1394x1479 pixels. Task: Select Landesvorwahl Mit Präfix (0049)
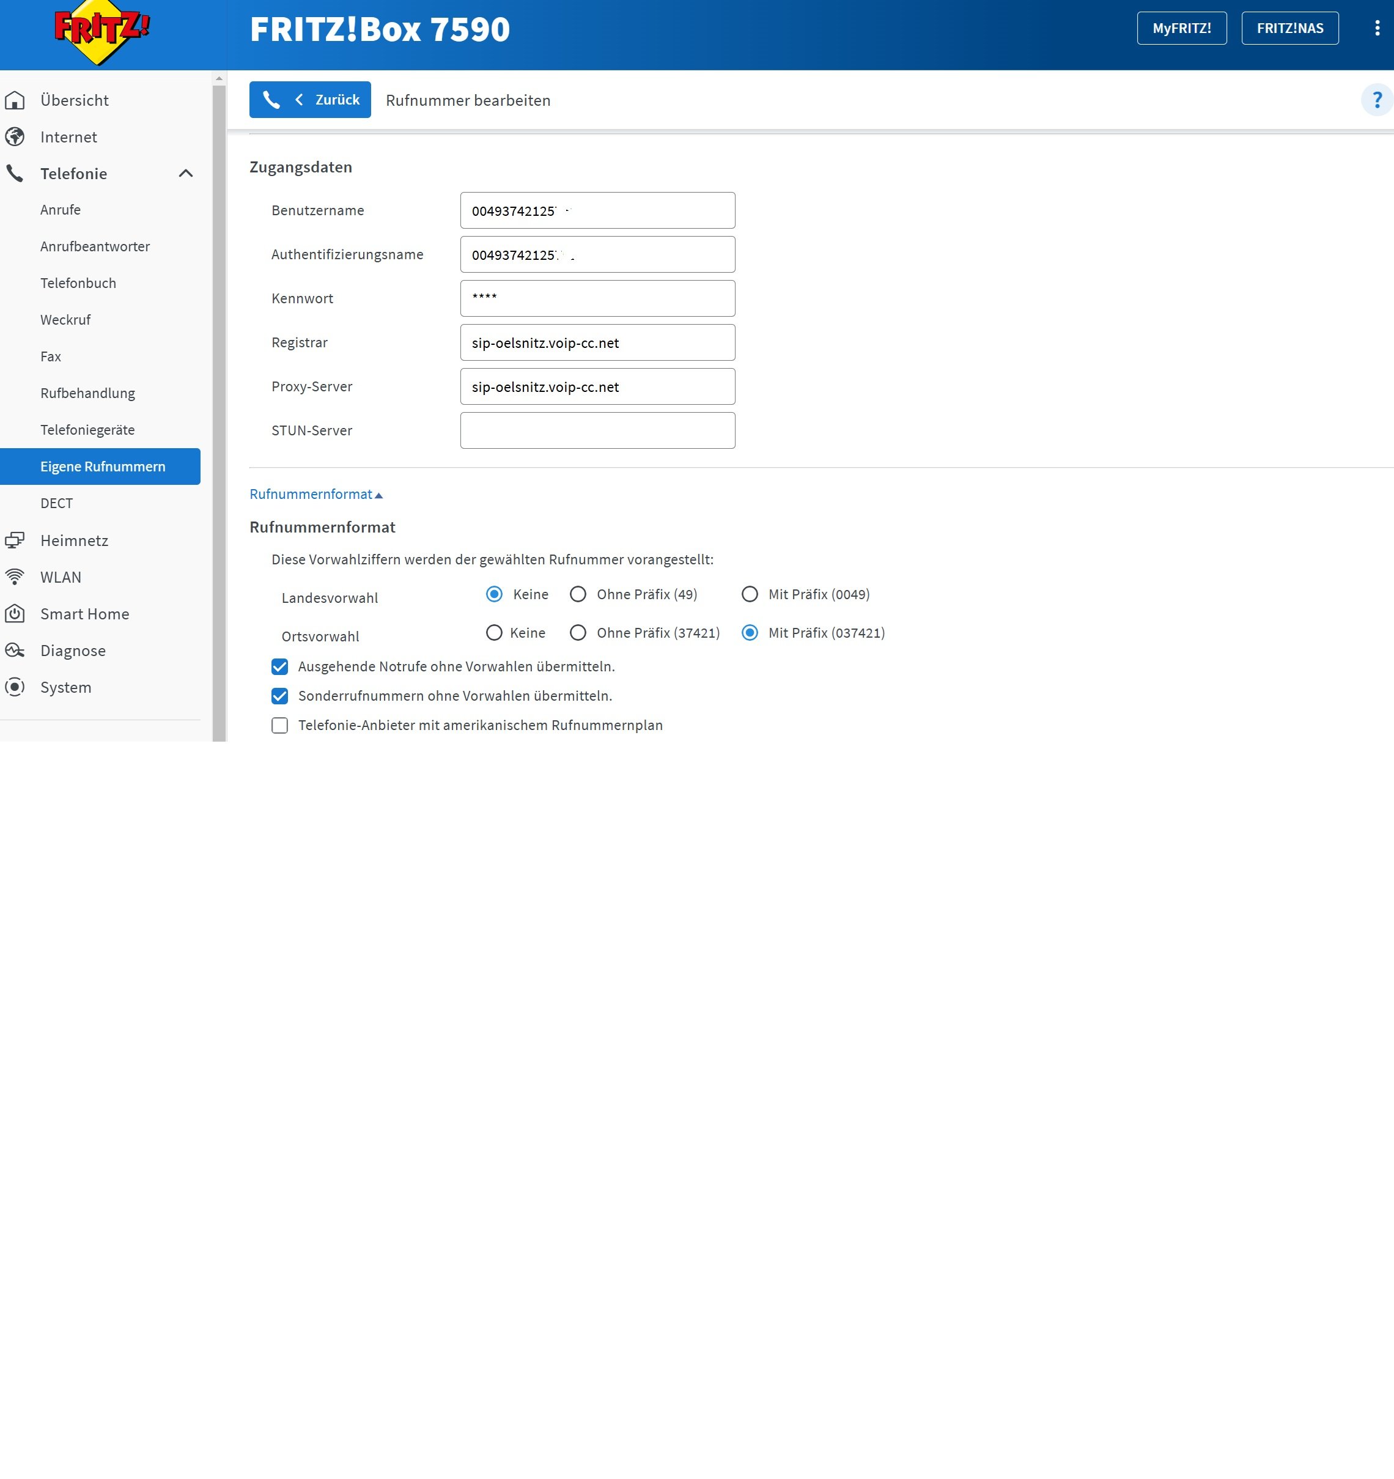[x=750, y=594]
